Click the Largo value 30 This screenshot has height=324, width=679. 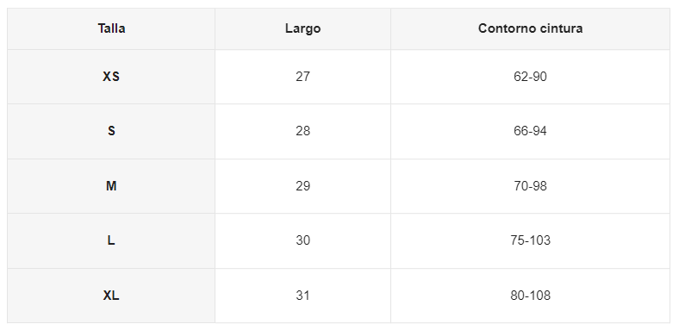[x=302, y=240]
